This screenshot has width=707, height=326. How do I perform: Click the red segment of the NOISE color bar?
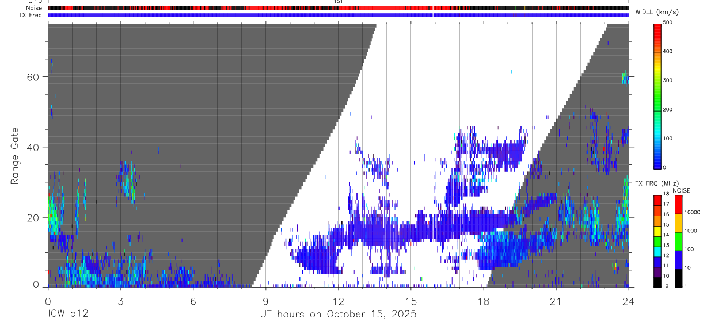679,205
